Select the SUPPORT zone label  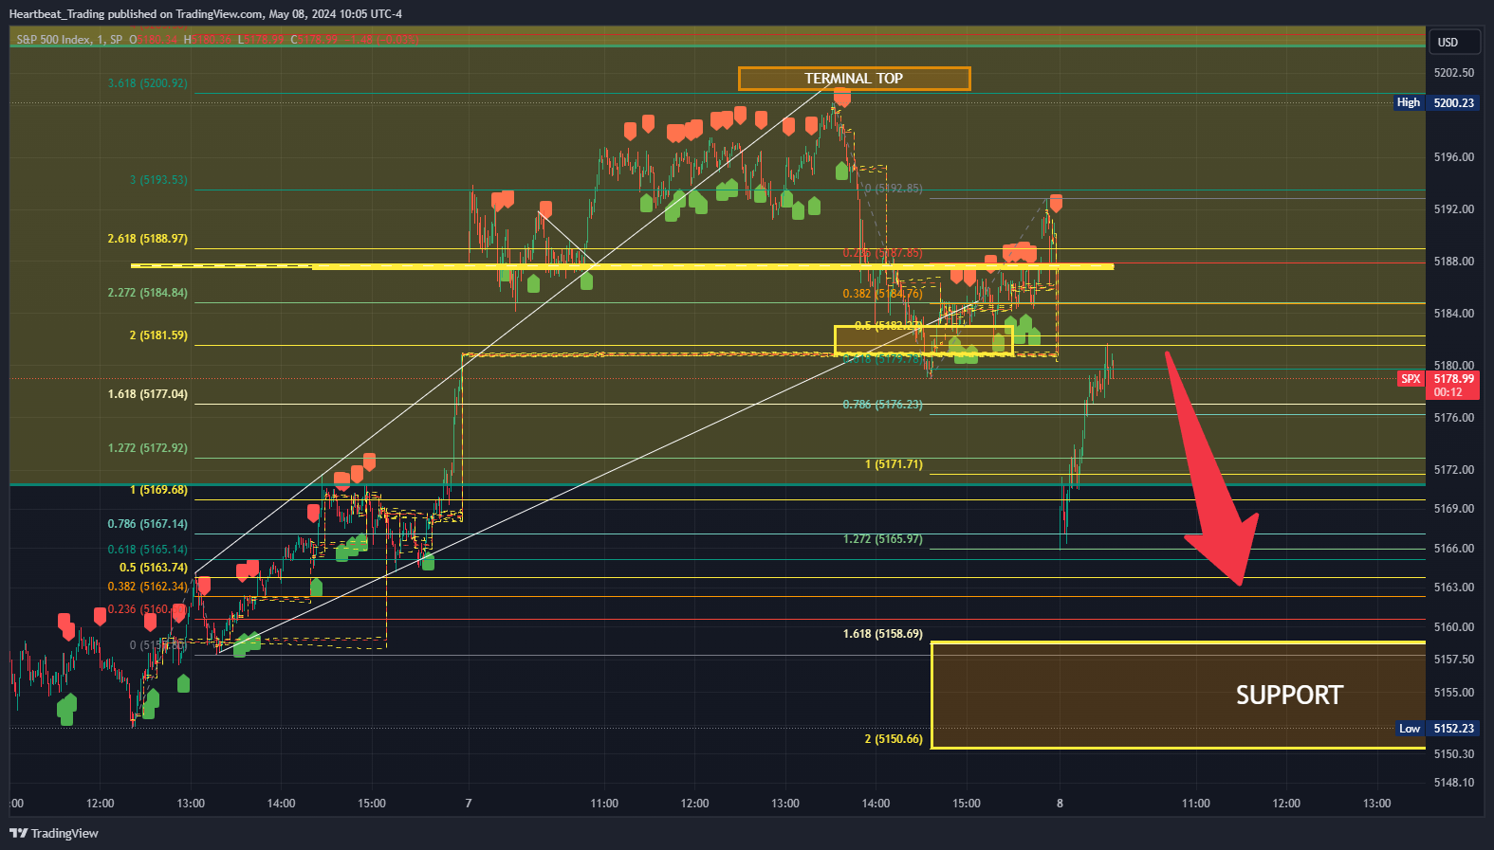pos(1289,695)
